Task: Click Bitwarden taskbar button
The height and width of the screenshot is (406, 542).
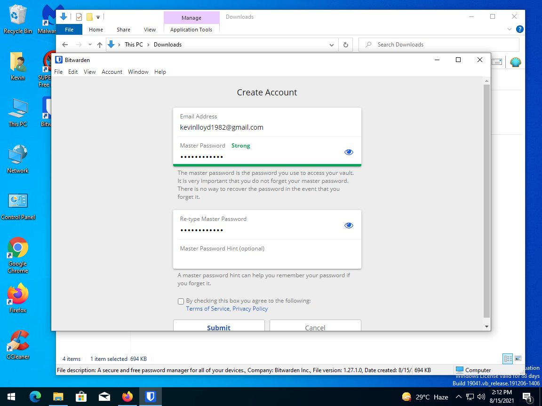Action: point(151,397)
